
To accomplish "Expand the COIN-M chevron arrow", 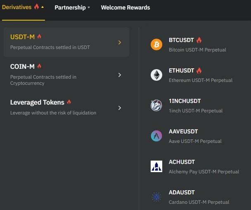I will click(x=120, y=75).
